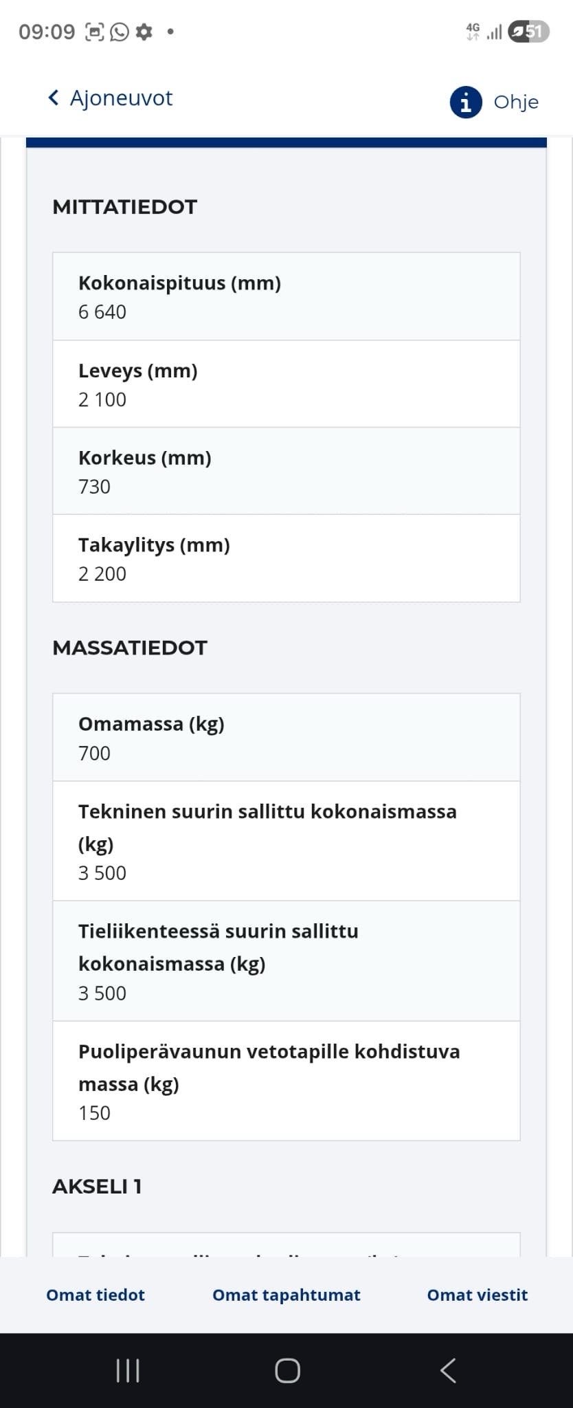Navigate back via the Ajoneuvot link
The width and height of the screenshot is (573, 1408).
pyautogui.click(x=120, y=98)
